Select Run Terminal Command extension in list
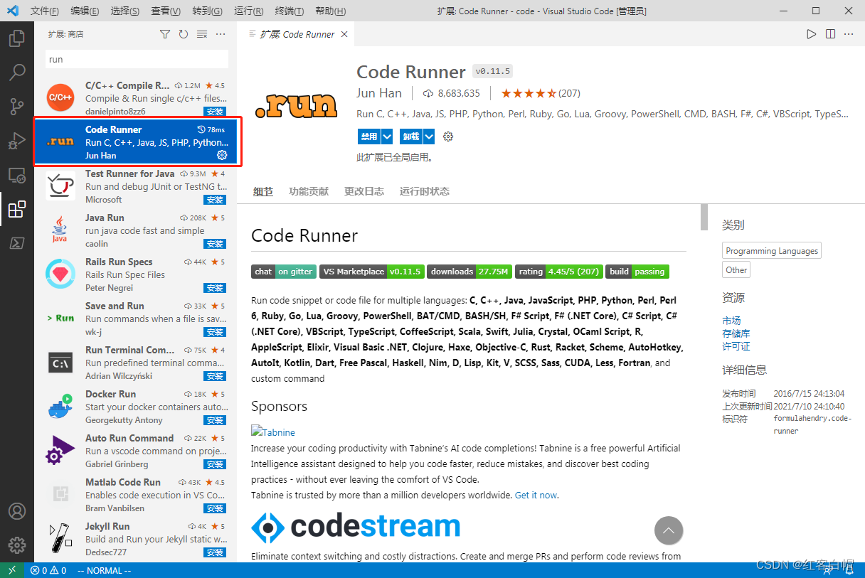The image size is (865, 578). [x=135, y=363]
